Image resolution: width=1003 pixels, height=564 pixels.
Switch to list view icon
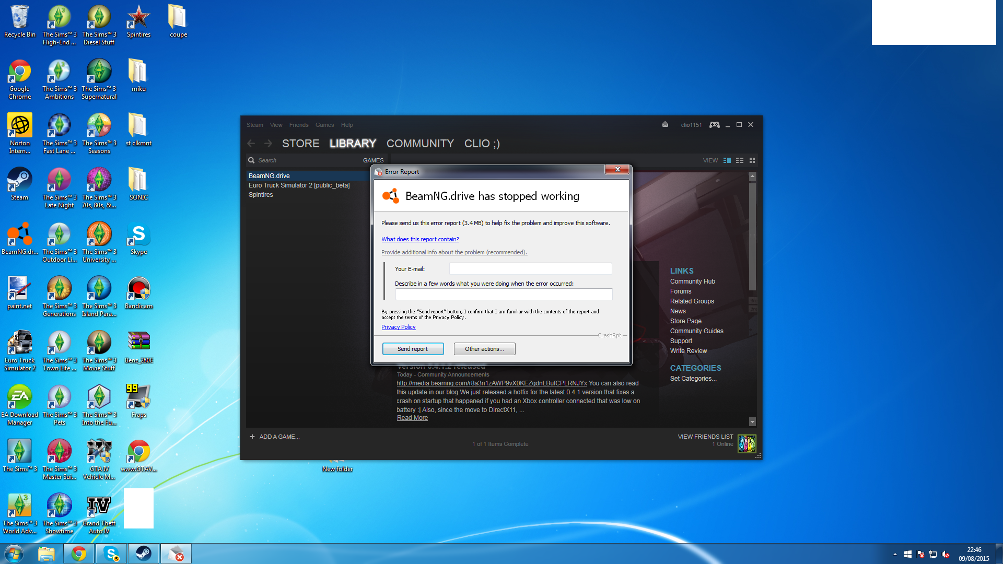point(740,160)
